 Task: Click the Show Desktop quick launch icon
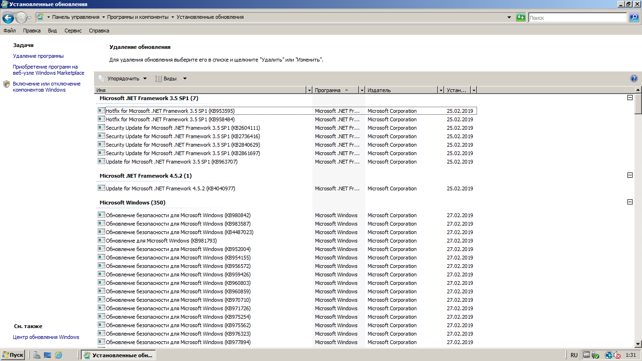47,355
